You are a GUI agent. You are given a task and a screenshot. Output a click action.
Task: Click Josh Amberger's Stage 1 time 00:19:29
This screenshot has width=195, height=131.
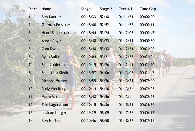click(x=89, y=113)
